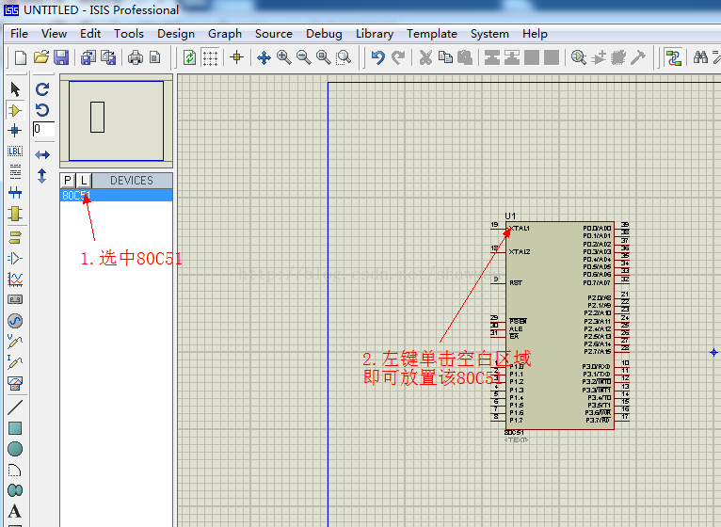Activate the Selection arrow tool
Viewport: 721px width, 527px height.
[15, 89]
